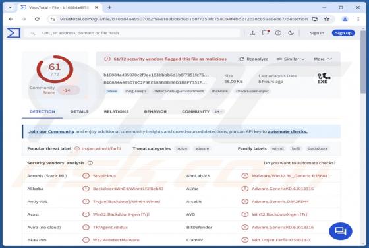Viewport: 369px width, 248px height.
Task: Click the 61/72 detection score circle
Action: tap(55, 69)
